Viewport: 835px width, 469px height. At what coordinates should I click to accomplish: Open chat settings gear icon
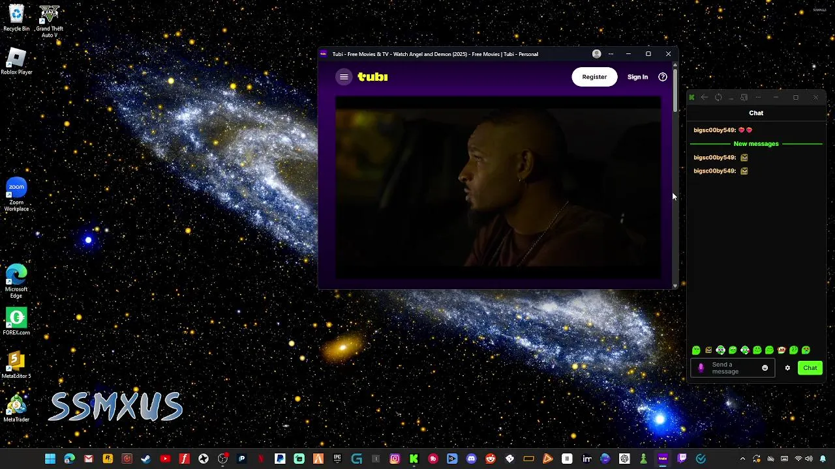[787, 368]
